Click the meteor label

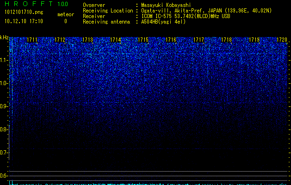[x=66, y=14]
